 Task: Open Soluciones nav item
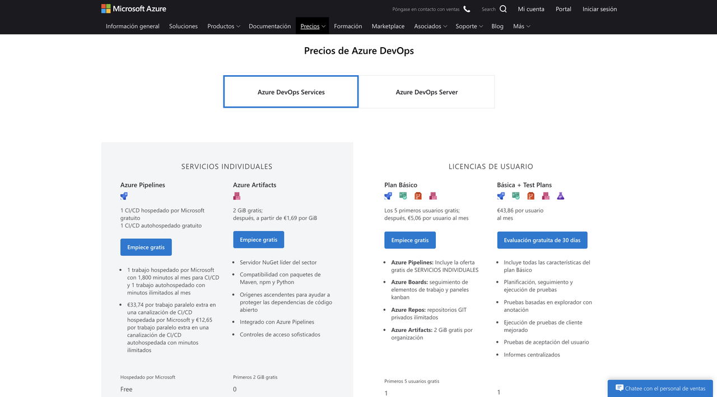(183, 26)
